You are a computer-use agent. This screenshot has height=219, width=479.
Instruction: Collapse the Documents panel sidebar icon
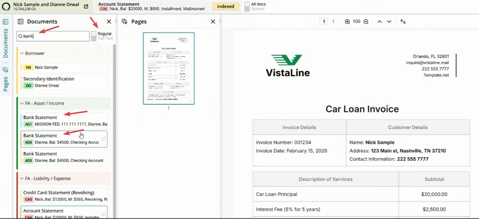tap(20, 22)
